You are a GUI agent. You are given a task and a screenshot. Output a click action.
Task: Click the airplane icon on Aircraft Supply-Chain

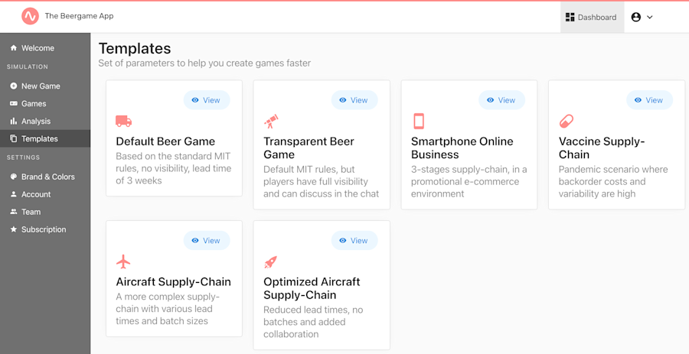[123, 262]
